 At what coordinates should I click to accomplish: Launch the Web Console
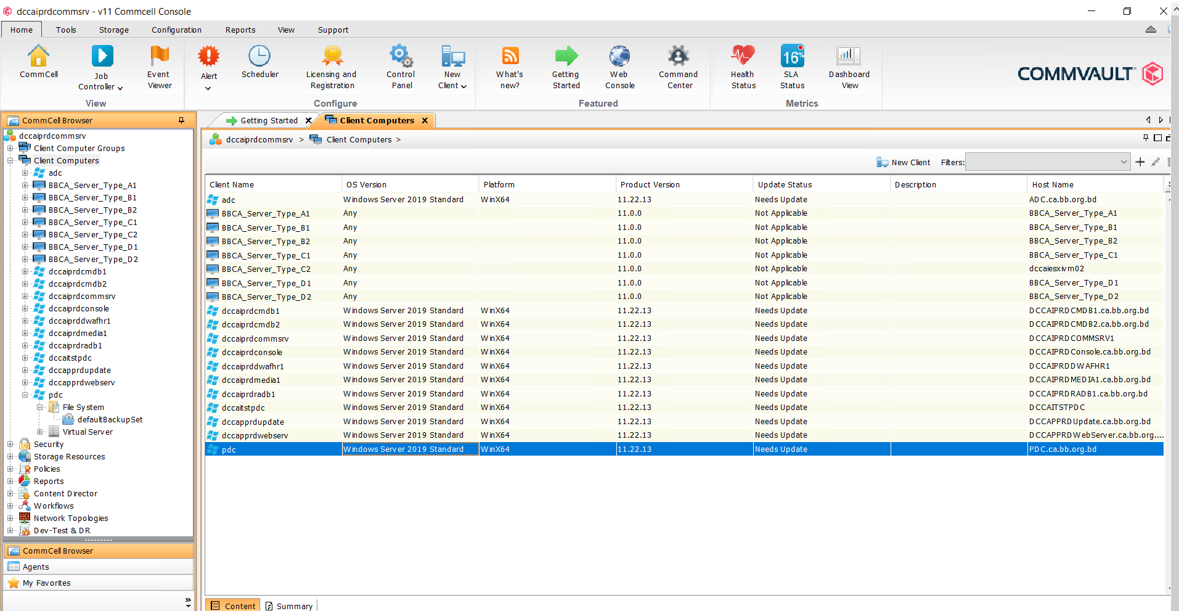coord(619,67)
